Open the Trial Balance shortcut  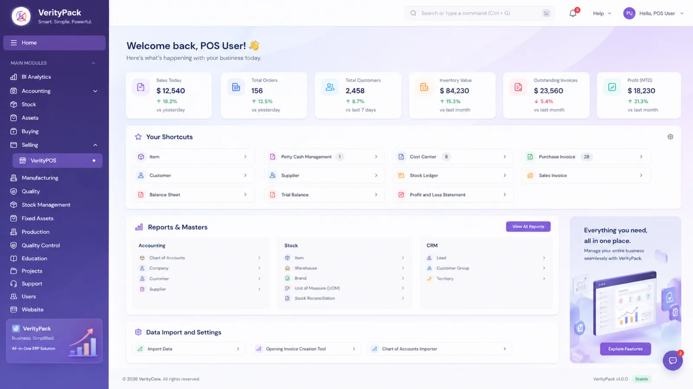tap(324, 195)
